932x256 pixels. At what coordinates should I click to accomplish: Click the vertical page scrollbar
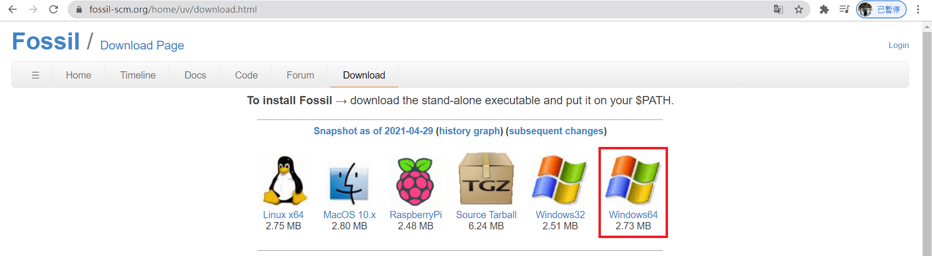click(x=927, y=141)
